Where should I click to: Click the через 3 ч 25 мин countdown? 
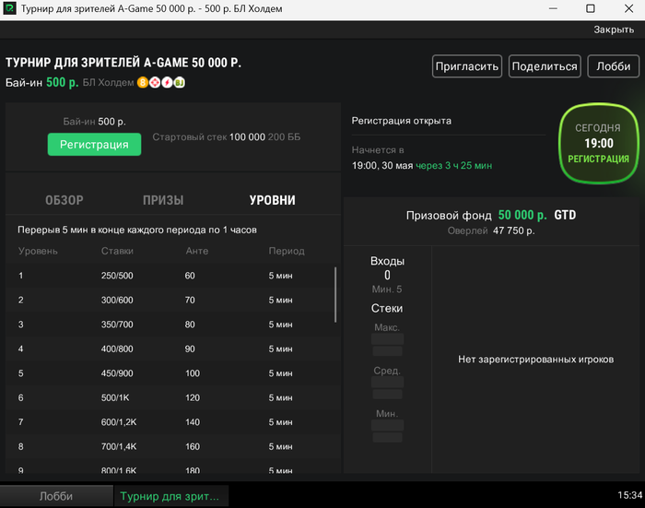pos(453,165)
